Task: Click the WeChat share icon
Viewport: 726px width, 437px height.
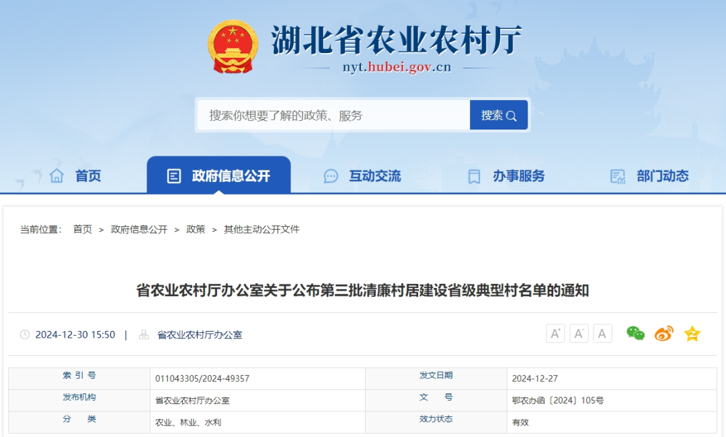Action: tap(635, 334)
